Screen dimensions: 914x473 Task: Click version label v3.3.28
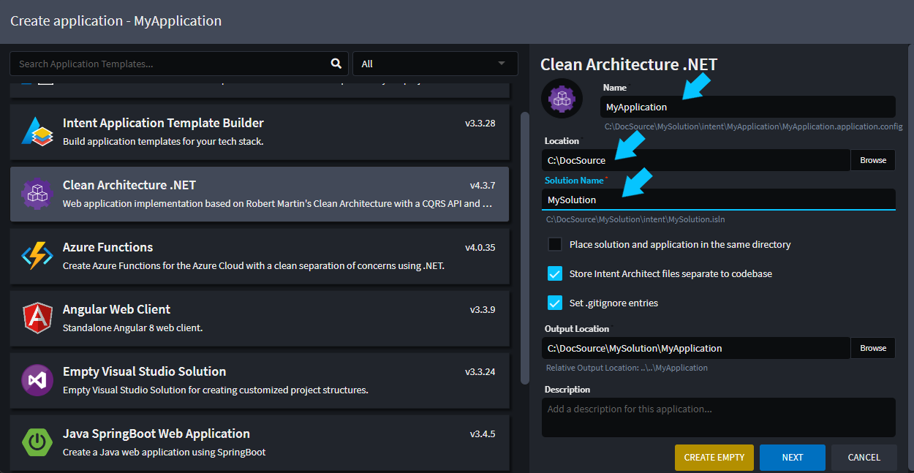point(480,124)
